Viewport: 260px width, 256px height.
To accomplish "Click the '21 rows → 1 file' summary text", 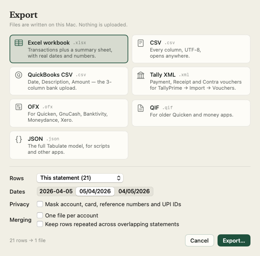I will coord(28,240).
